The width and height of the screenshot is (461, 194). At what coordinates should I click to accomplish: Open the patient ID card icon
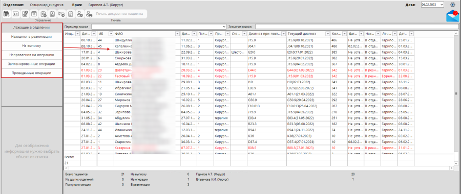tap(16, 13)
